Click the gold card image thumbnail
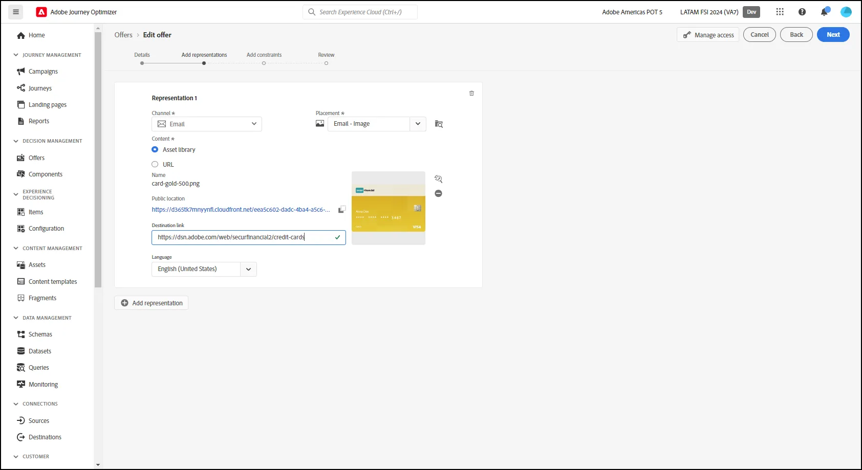862x470 pixels. [x=389, y=208]
